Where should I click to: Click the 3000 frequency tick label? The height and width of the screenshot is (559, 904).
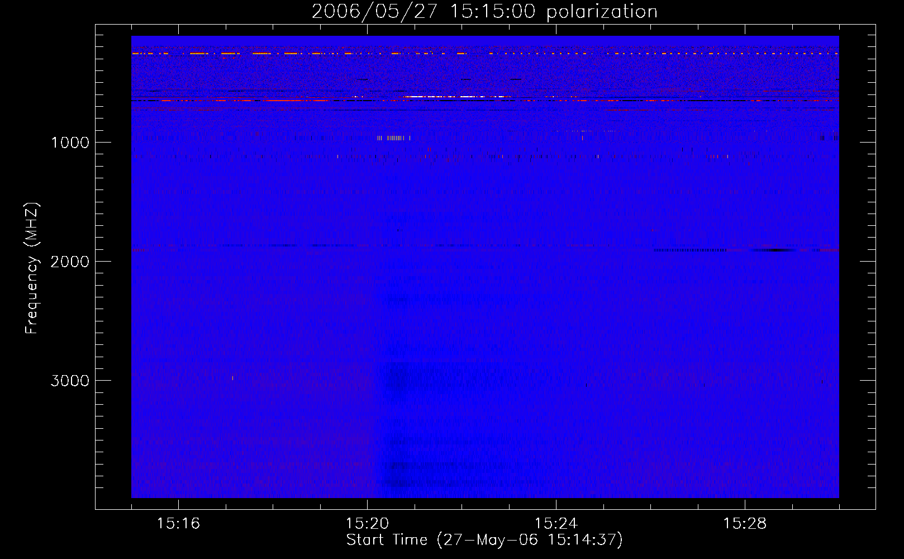(x=70, y=381)
